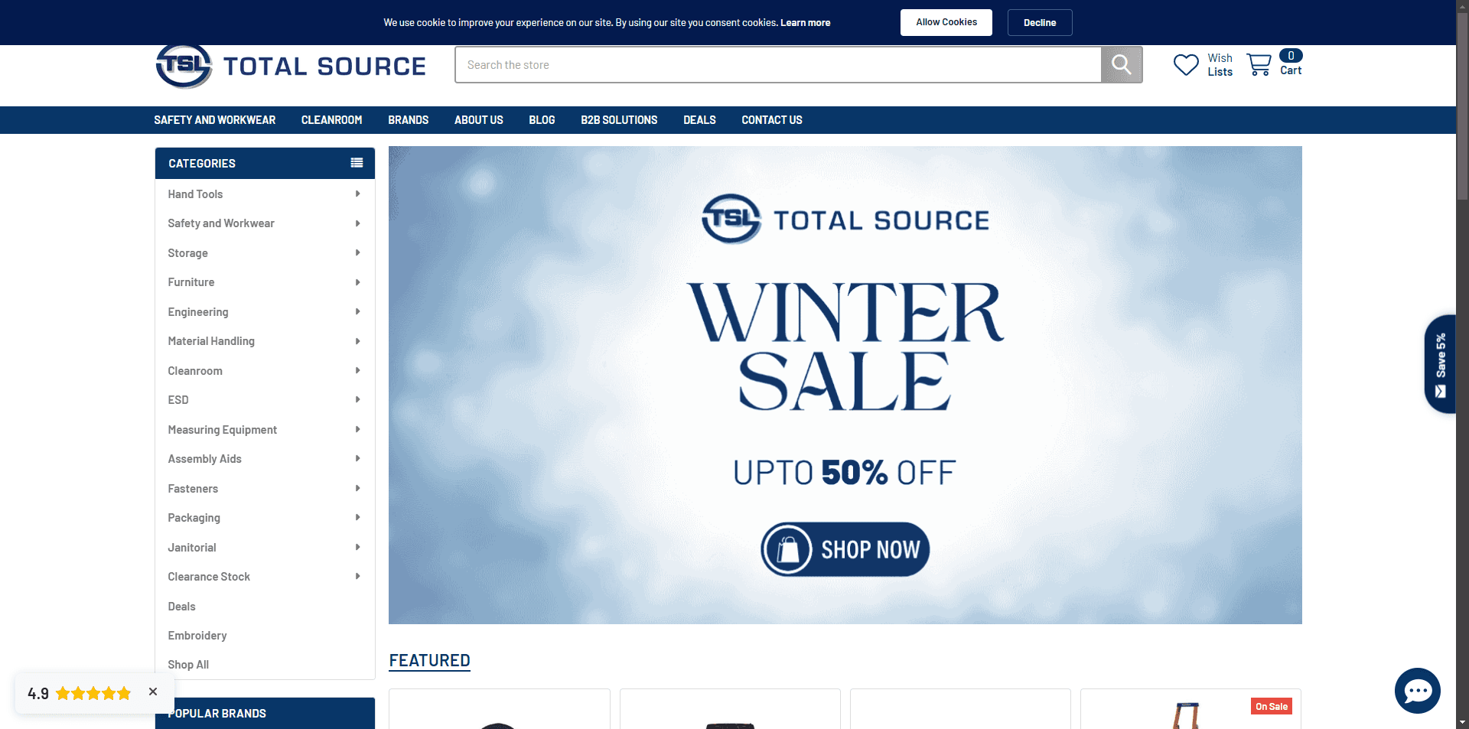
Task: Select Packaging category link
Action: coord(194,518)
